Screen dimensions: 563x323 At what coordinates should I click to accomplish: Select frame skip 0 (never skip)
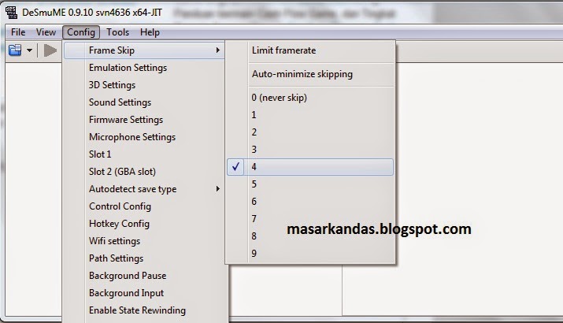(310, 98)
